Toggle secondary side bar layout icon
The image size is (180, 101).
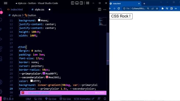pyautogui.click(x=81, y=3)
